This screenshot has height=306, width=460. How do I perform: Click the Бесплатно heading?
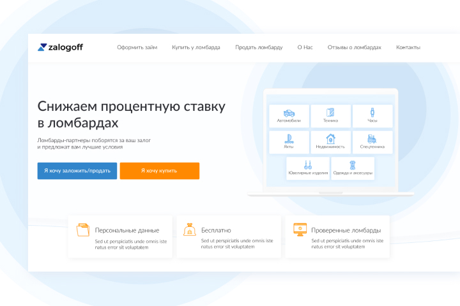(x=216, y=230)
